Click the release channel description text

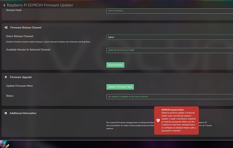(48, 42)
